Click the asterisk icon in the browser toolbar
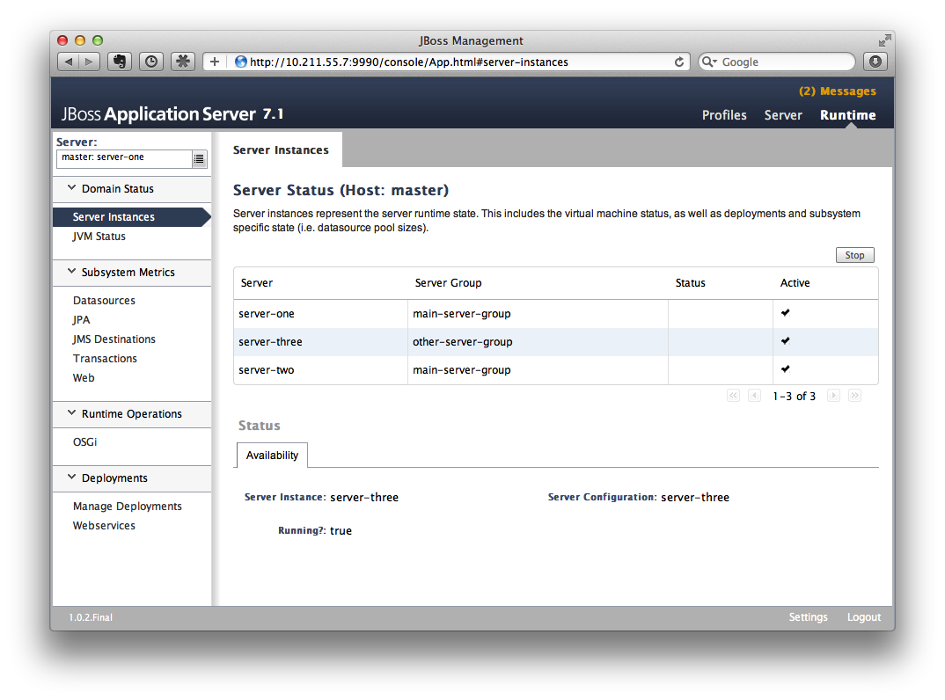This screenshot has height=700, width=945. [x=181, y=61]
